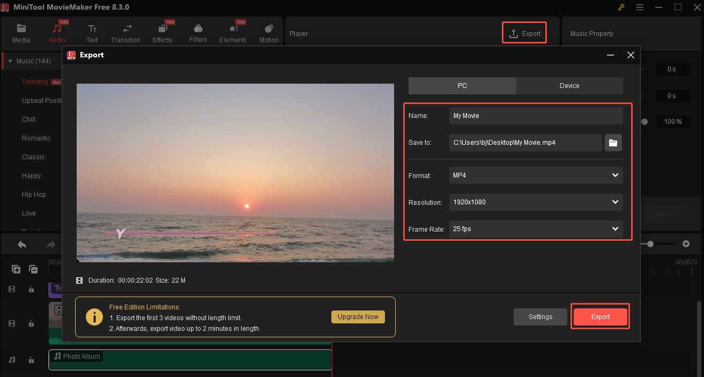Click the Save to path field
The width and height of the screenshot is (704, 377).
pos(525,143)
